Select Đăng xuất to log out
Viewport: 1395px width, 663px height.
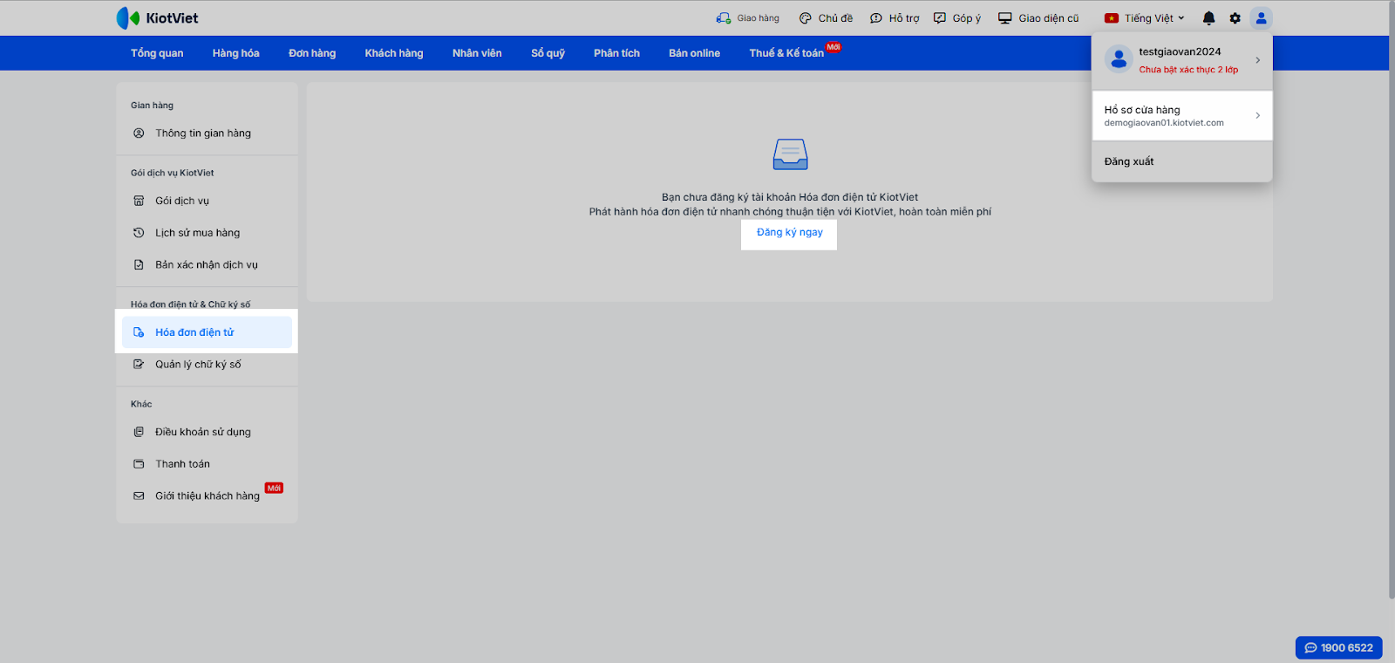[1129, 161]
